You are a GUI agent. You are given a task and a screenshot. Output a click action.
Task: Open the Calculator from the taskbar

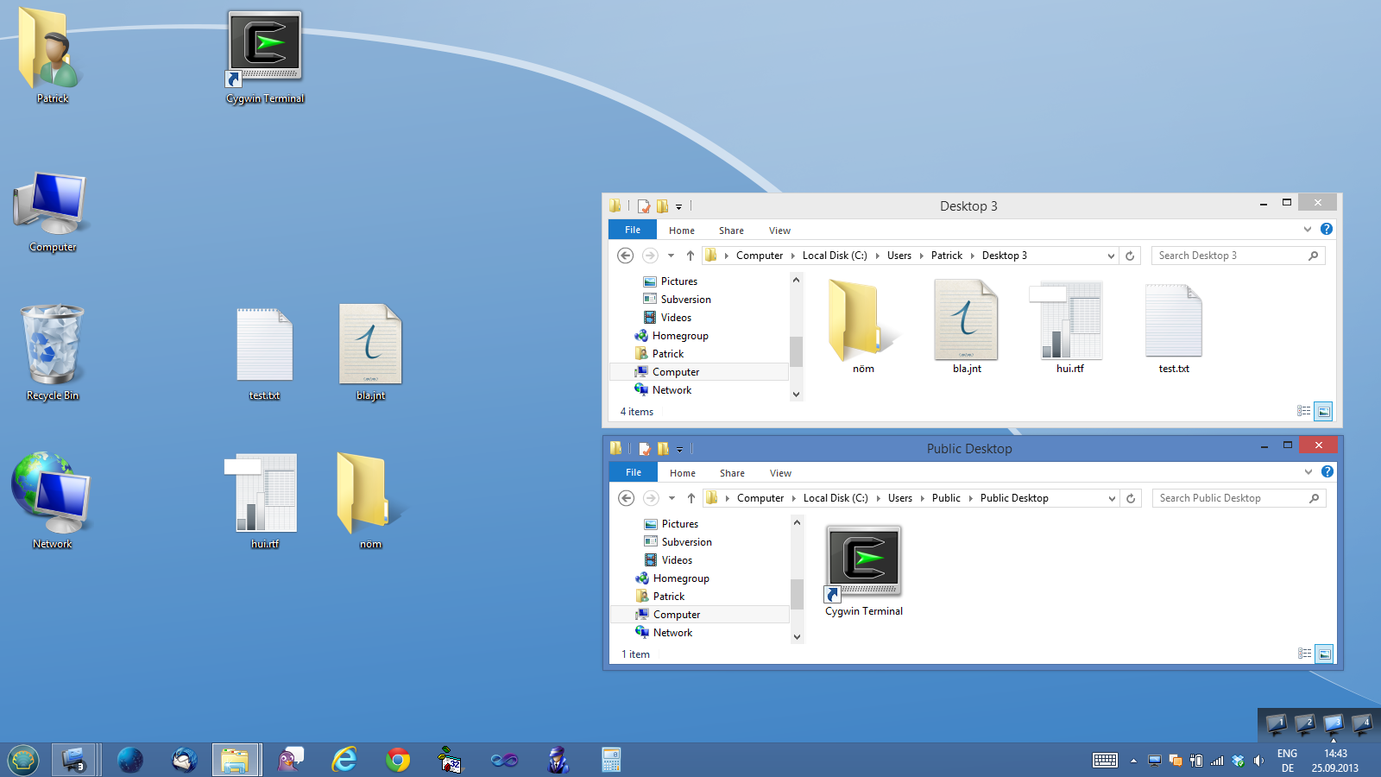(x=611, y=760)
